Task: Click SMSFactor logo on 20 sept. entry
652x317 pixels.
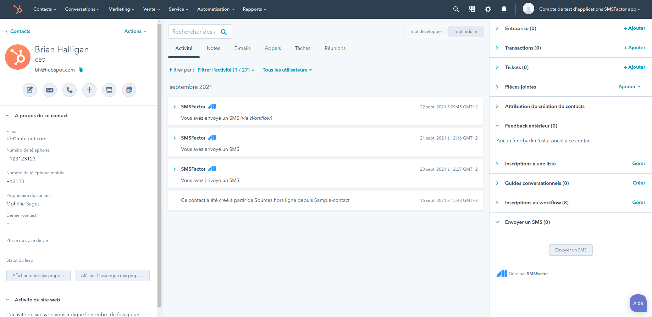Action: point(212,169)
